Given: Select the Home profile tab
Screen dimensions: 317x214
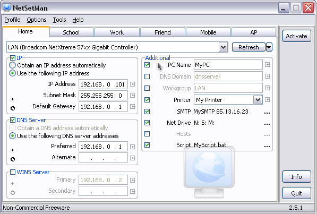Looking at the screenshot, I should point(25,31).
